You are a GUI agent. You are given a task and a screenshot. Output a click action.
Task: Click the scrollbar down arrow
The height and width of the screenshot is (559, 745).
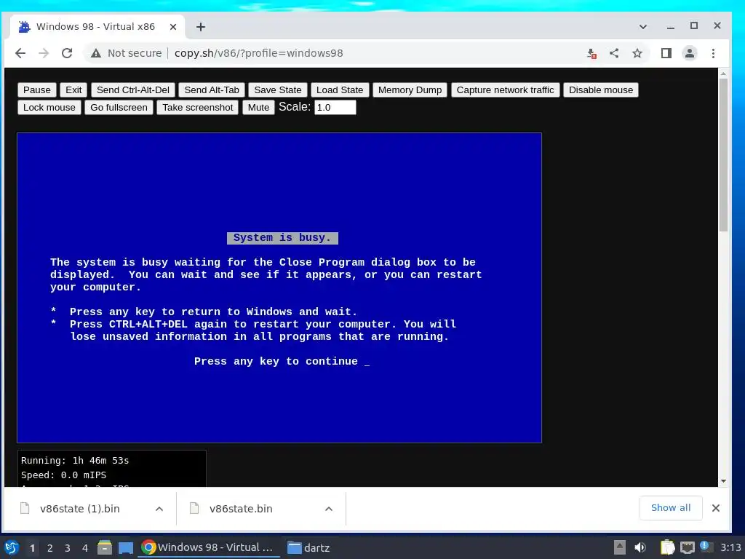click(723, 481)
